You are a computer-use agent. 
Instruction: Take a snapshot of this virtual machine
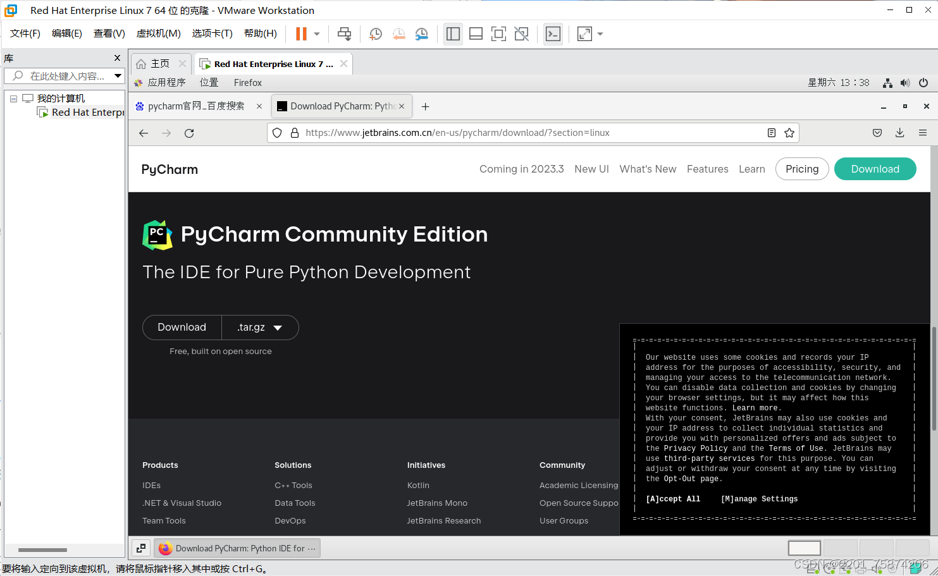375,34
